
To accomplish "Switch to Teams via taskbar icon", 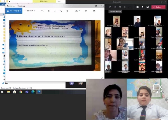I will pyautogui.click(x=27, y=92).
